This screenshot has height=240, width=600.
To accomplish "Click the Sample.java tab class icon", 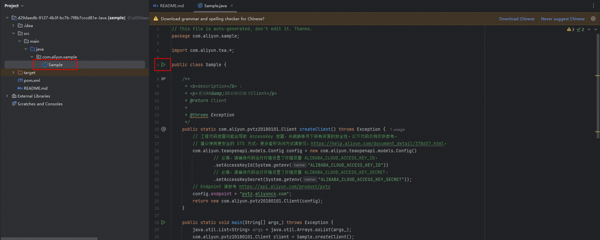I will coord(200,6).
